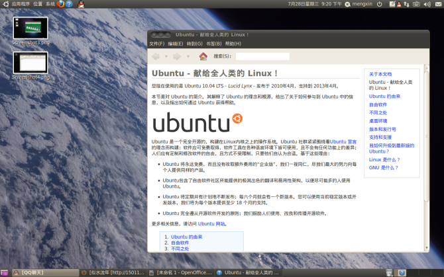
Task: Open 我如何升级到最新版的 Ubuntu？ link
Action: tap(392, 149)
